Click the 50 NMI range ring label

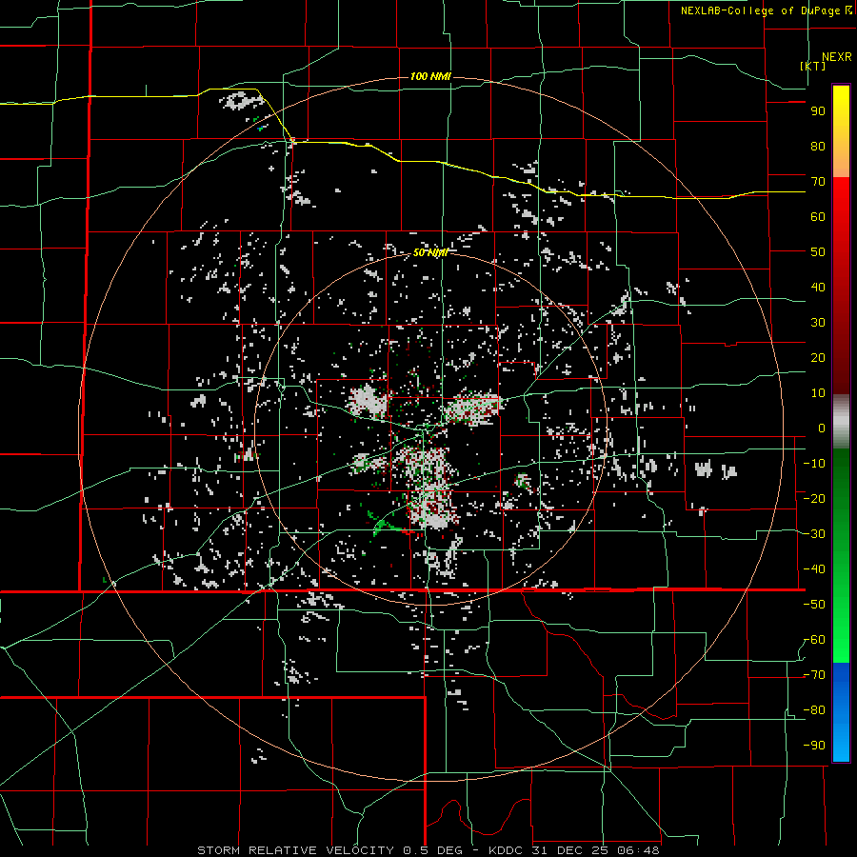[430, 252]
